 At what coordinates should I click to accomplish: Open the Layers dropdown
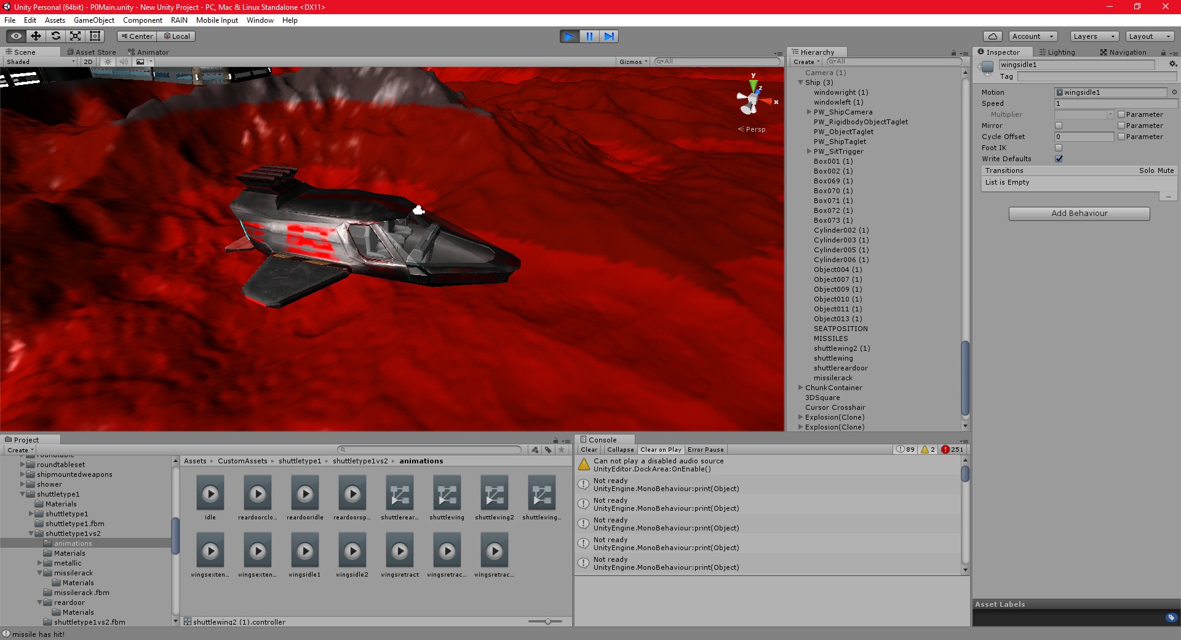point(1094,36)
